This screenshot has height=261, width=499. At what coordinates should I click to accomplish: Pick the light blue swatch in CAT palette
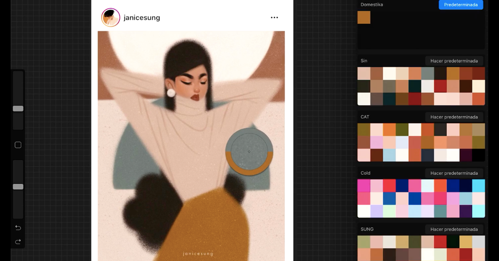pos(389,155)
